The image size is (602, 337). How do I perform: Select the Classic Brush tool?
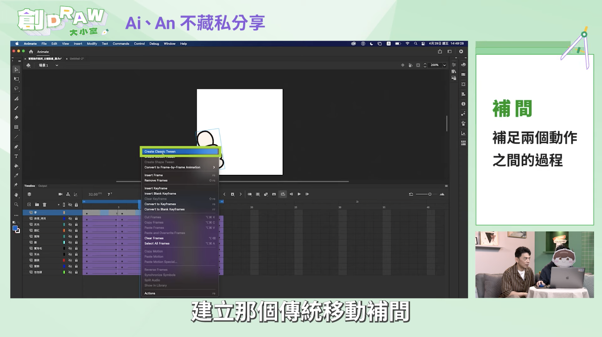[x=16, y=108]
